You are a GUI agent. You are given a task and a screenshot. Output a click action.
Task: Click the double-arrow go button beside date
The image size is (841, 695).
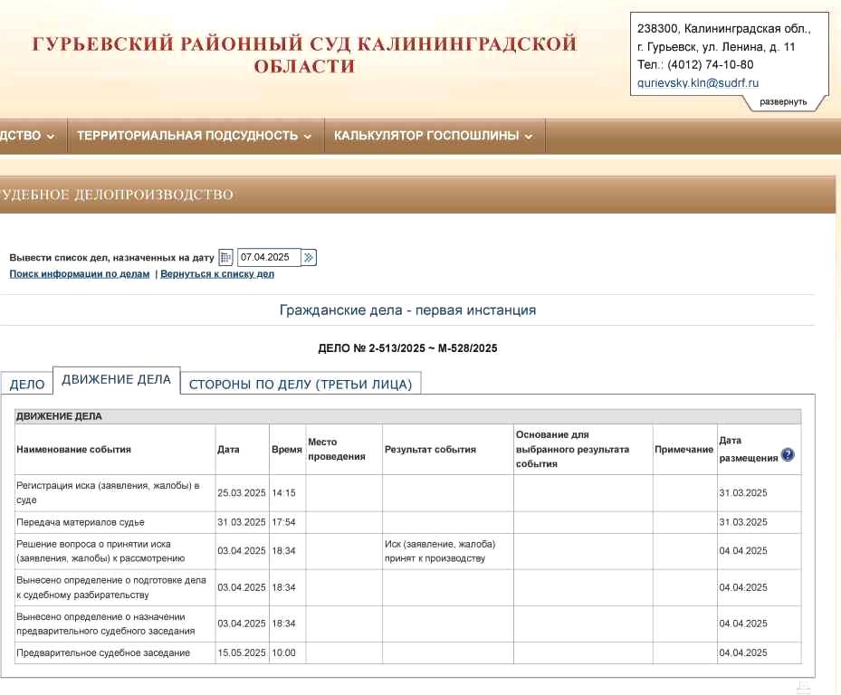(309, 257)
